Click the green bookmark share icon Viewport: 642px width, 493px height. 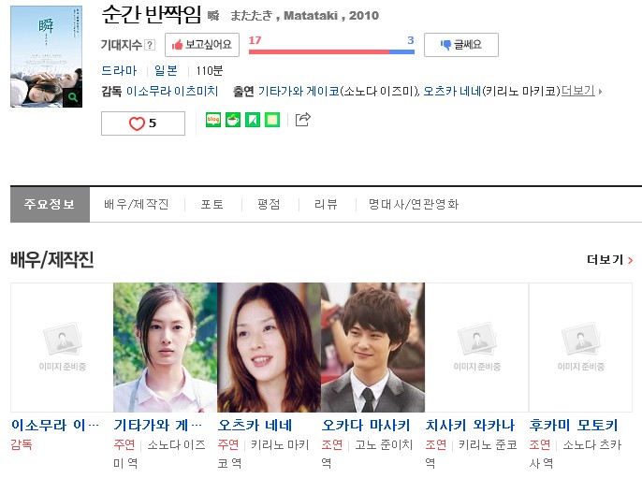coord(253,120)
